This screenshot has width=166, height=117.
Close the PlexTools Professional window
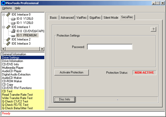[162, 3]
